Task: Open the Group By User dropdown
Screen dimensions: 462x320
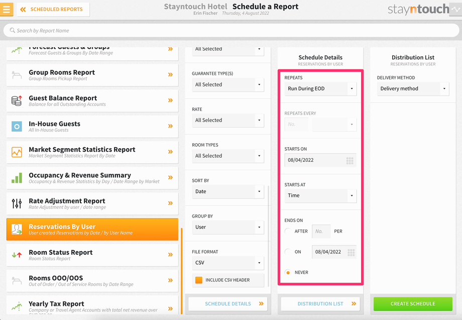Action: click(x=228, y=228)
